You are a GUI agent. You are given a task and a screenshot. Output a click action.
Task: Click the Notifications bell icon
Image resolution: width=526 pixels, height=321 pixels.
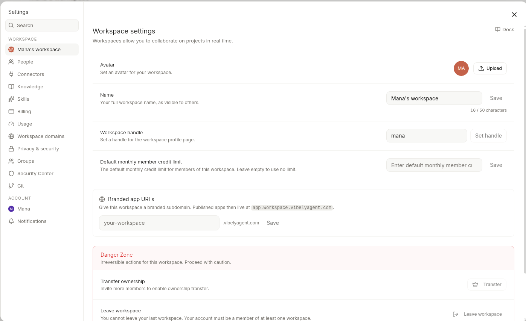click(x=11, y=221)
